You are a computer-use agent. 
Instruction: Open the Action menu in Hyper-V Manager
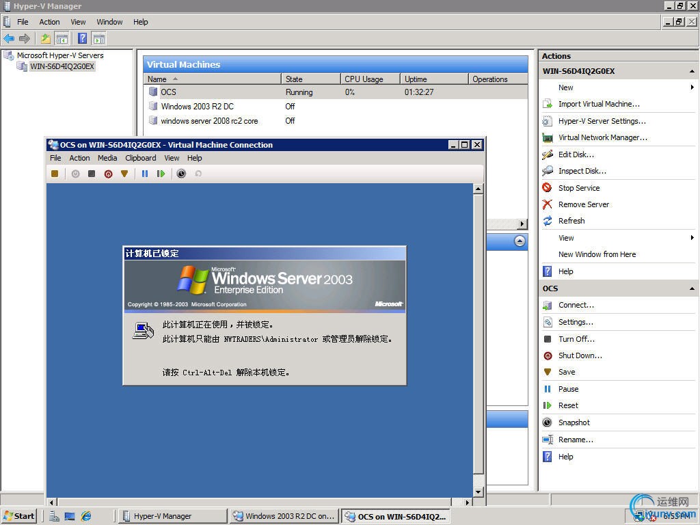tap(49, 22)
